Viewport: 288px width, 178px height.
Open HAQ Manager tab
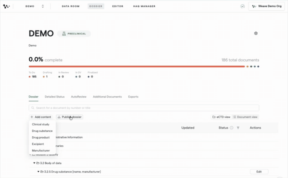click(144, 6)
